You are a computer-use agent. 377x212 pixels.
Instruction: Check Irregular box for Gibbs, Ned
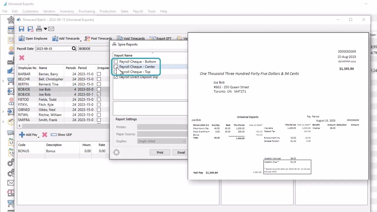pos(99,110)
